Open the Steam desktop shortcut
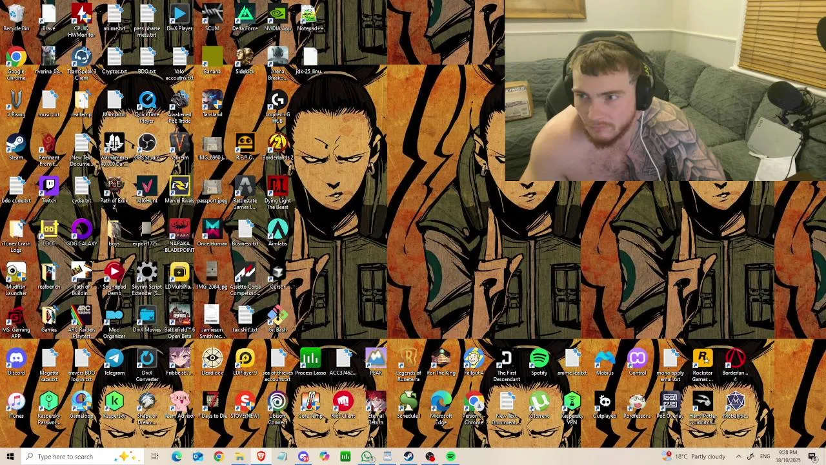Image resolution: width=826 pixels, height=465 pixels. 16,147
